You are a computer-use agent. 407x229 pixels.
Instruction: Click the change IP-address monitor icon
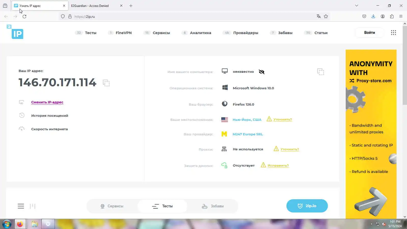coord(21,102)
